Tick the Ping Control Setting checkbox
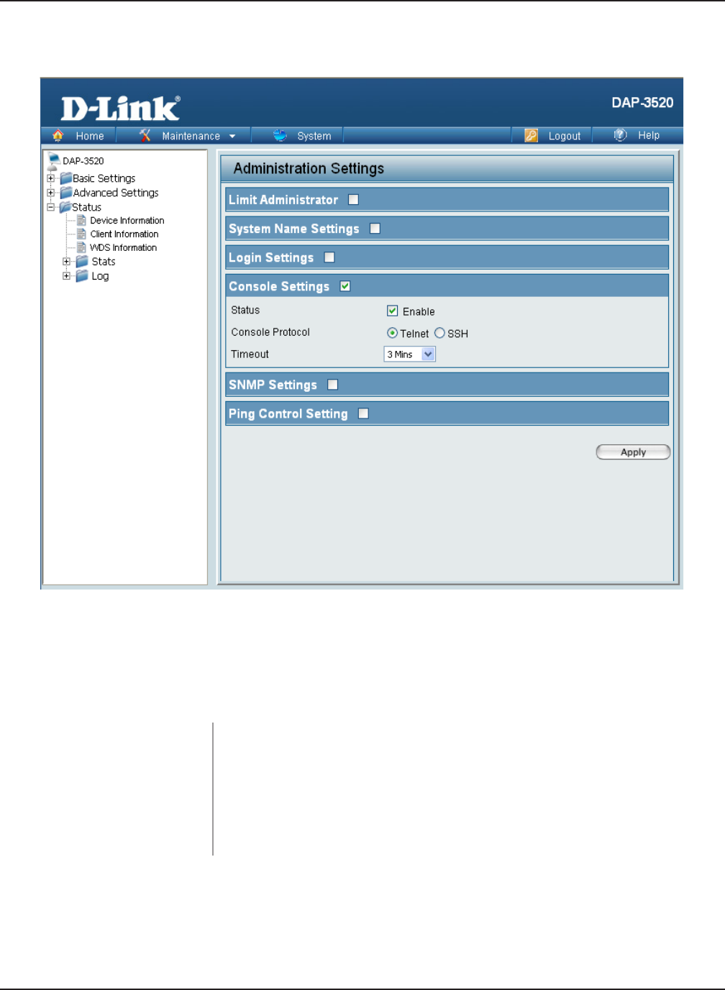This screenshot has height=990, width=725. [x=363, y=413]
